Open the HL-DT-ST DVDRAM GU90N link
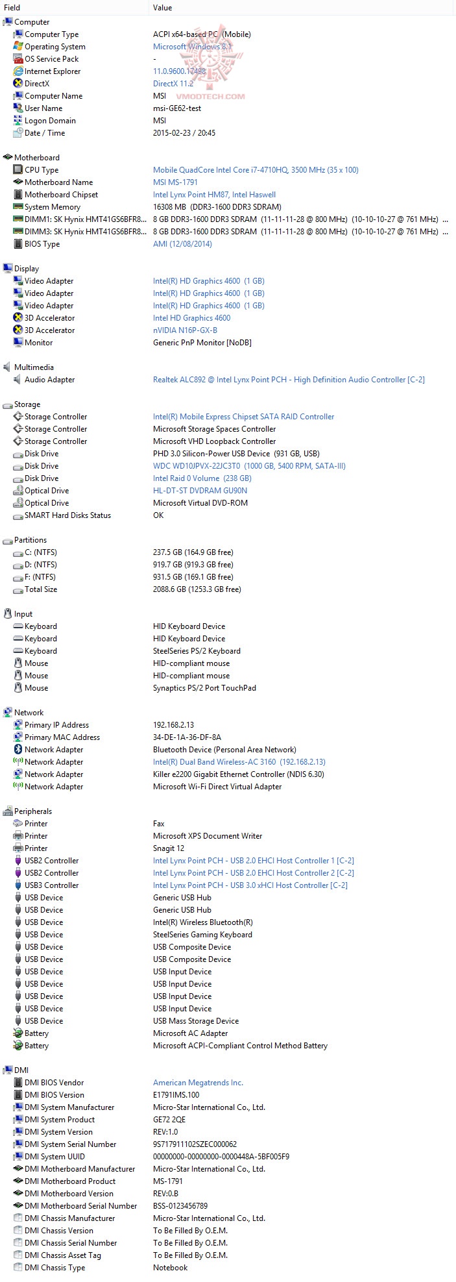This screenshot has width=456, height=1282. (200, 491)
